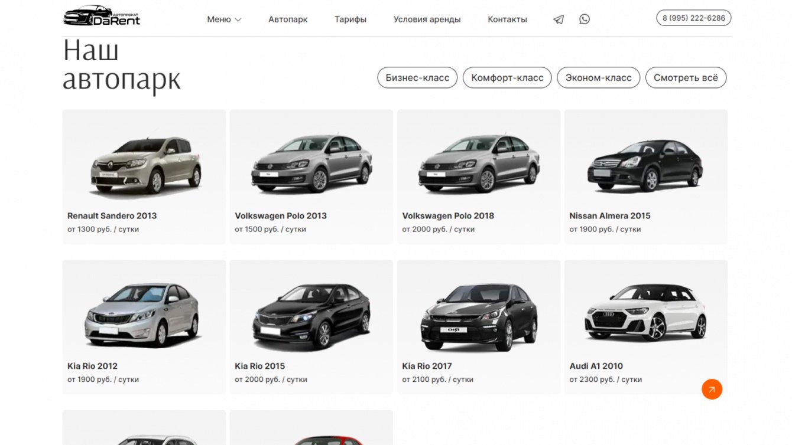Viewport: 792px width, 445px height.
Task: Filter by Бизнес-класс
Action: point(417,78)
